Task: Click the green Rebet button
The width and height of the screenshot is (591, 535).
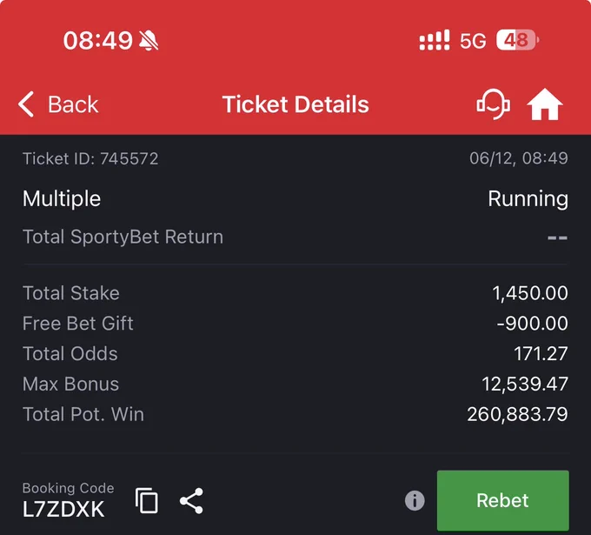Action: (503, 500)
